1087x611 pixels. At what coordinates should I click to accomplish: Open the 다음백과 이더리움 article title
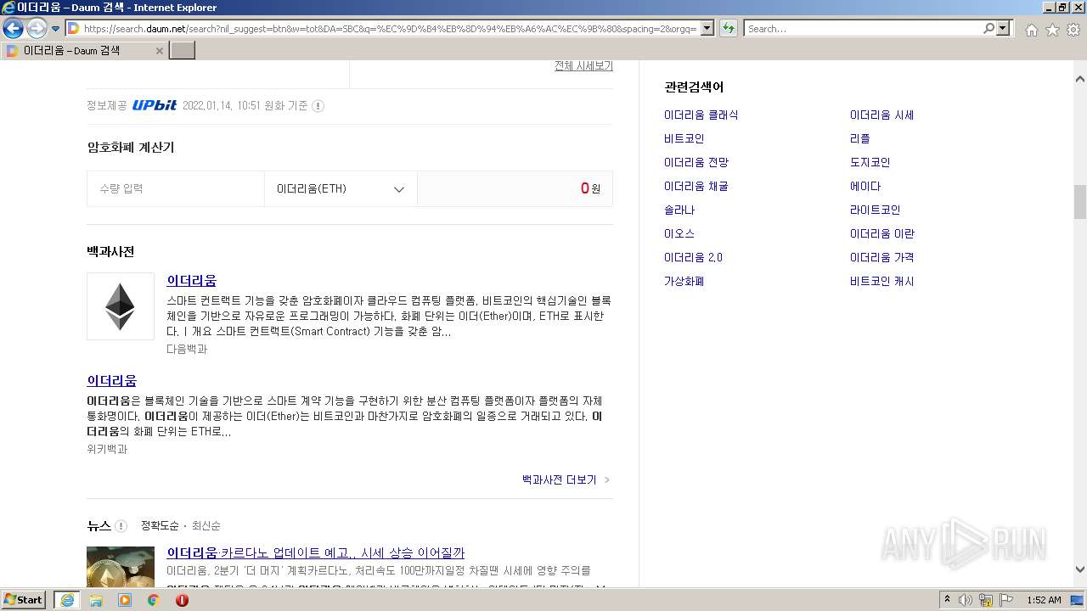tap(191, 281)
